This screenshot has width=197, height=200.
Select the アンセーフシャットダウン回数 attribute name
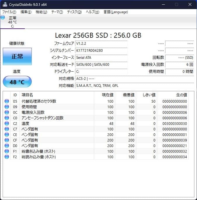(42, 118)
